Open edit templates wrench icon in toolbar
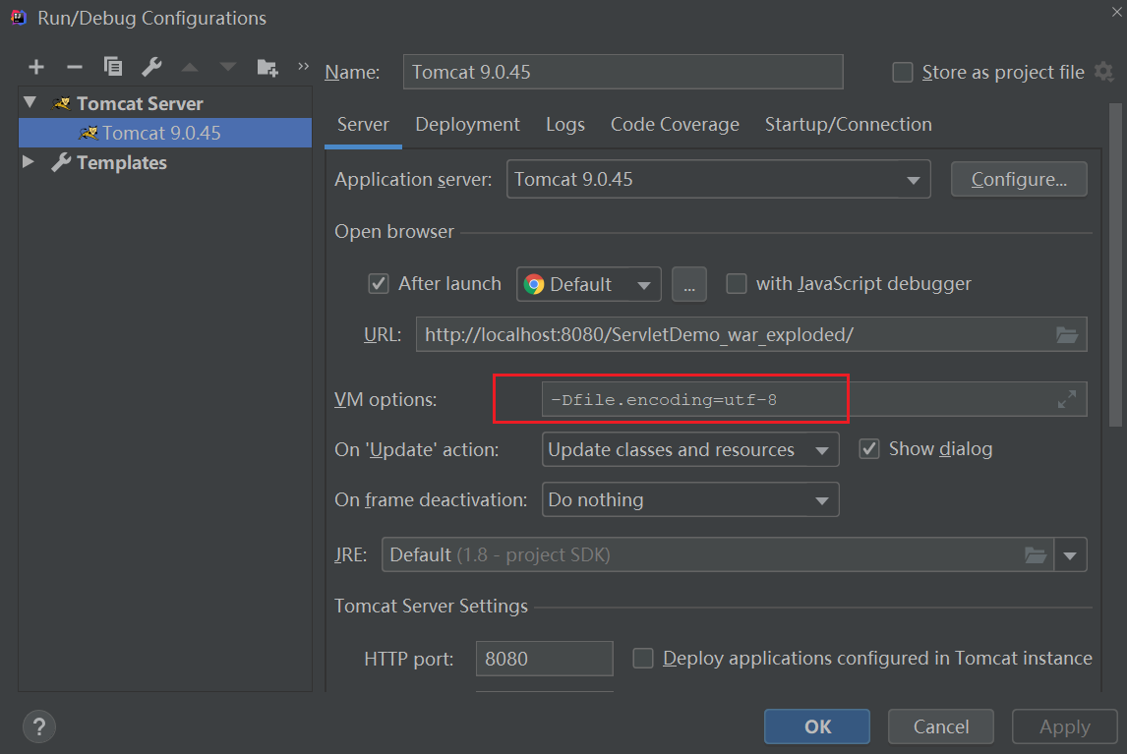Image resolution: width=1127 pixels, height=754 pixels. click(151, 67)
